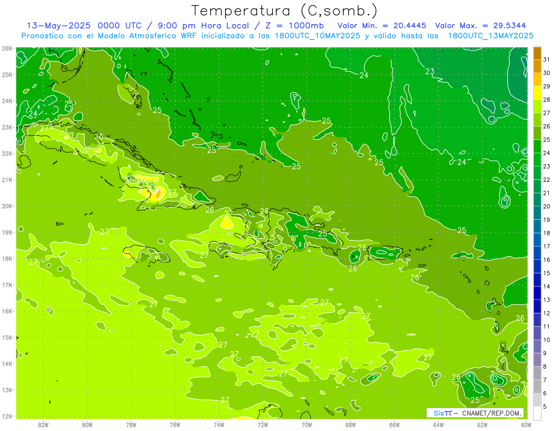Pick the legend swatch between 29 and 30

point(537,80)
